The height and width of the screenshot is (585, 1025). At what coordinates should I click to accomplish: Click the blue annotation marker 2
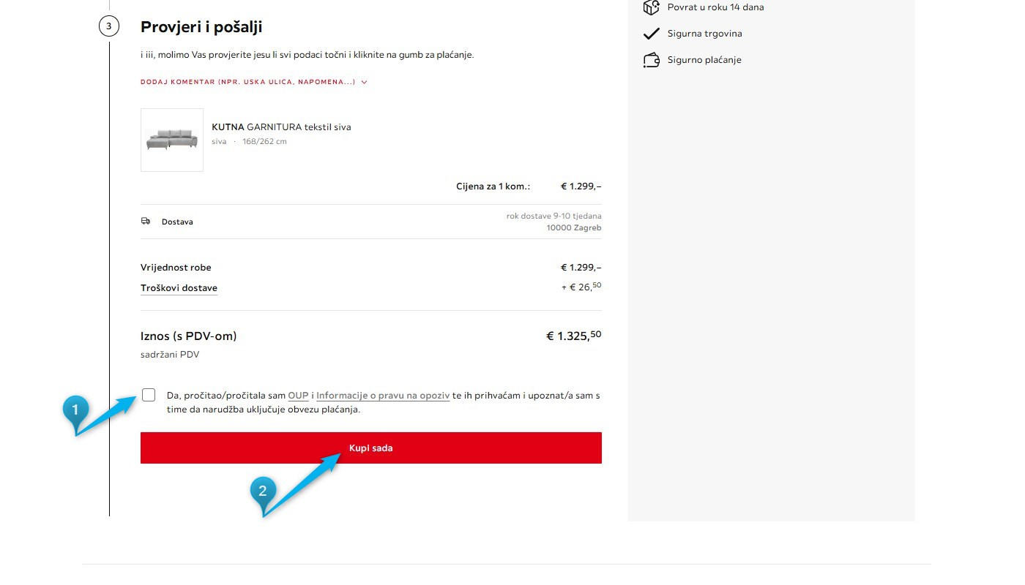point(263,491)
